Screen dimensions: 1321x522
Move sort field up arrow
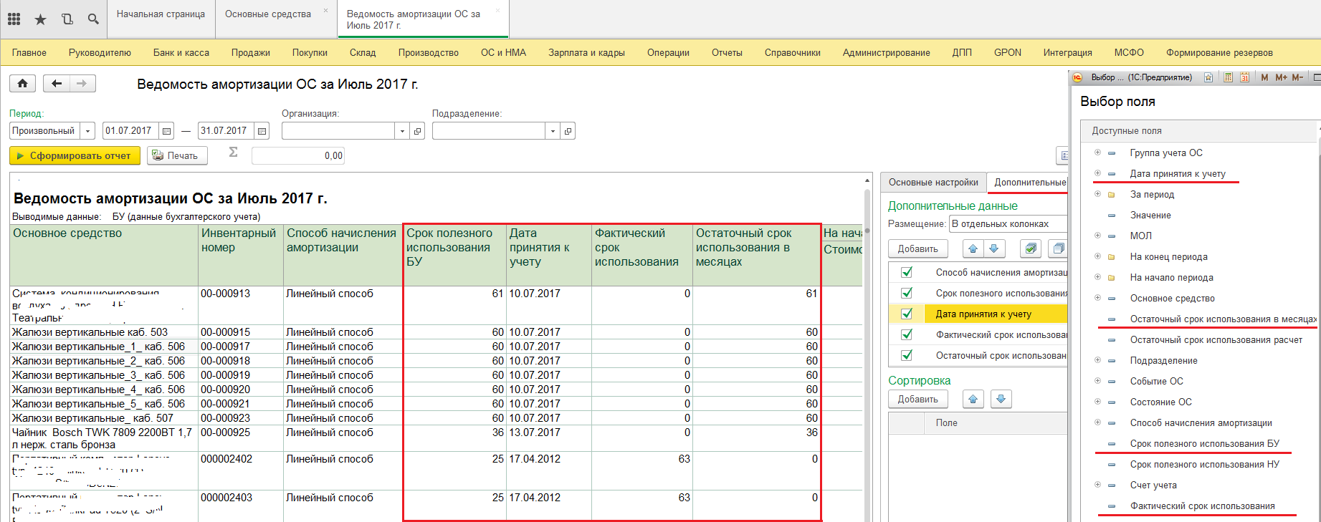point(973,399)
